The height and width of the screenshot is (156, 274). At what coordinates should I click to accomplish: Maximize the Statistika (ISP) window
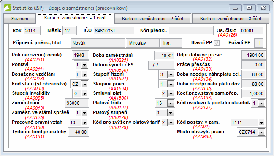(249, 8)
